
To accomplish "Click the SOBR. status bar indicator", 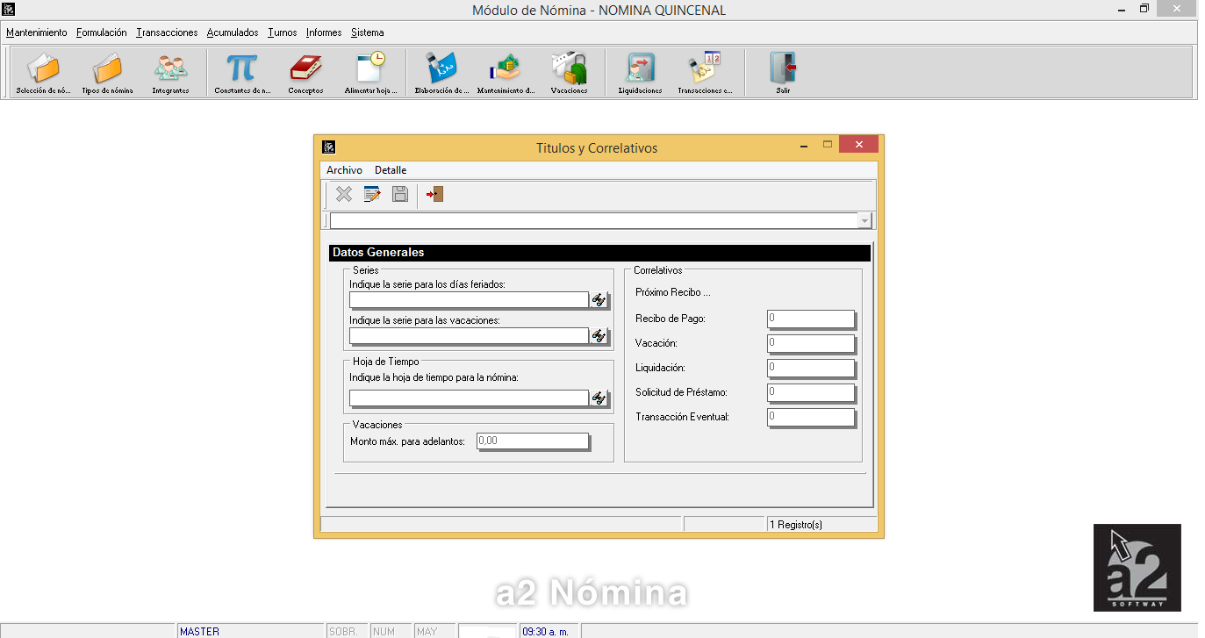I will (x=343, y=632).
